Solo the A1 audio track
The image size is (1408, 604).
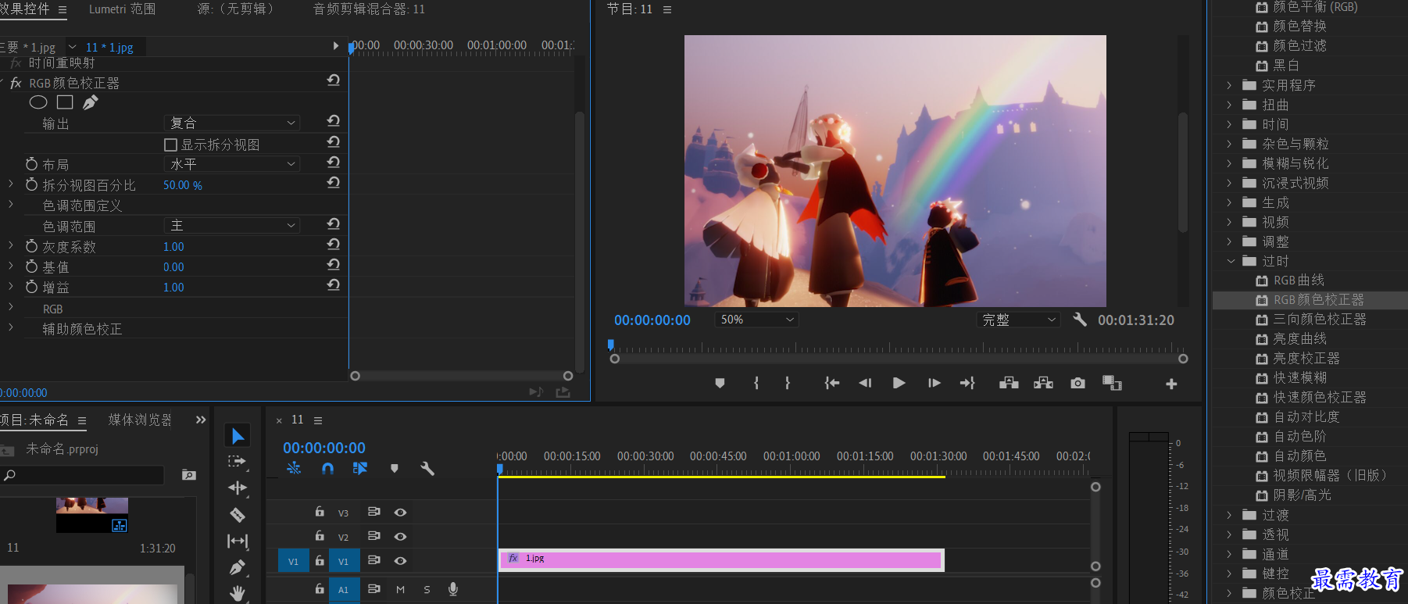click(x=427, y=590)
